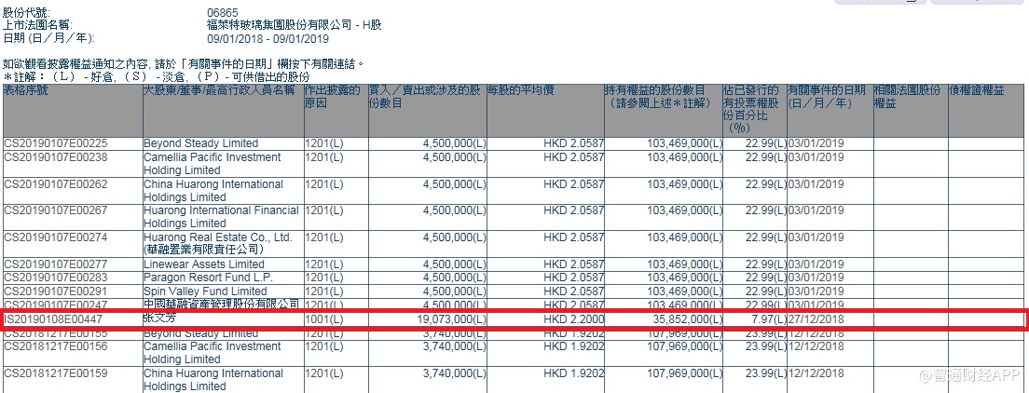Click China Huarong International Holdings in row CS20190107E00262

coord(213,190)
